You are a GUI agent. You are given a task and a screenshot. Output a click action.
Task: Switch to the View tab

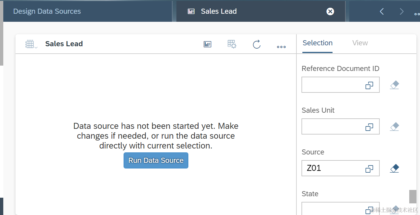[x=360, y=43]
